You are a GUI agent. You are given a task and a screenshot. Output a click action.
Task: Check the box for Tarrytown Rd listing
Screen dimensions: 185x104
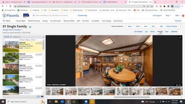tap(4, 54)
